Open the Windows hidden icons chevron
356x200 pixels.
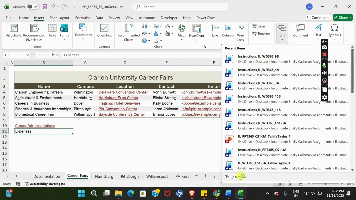(x=267, y=193)
